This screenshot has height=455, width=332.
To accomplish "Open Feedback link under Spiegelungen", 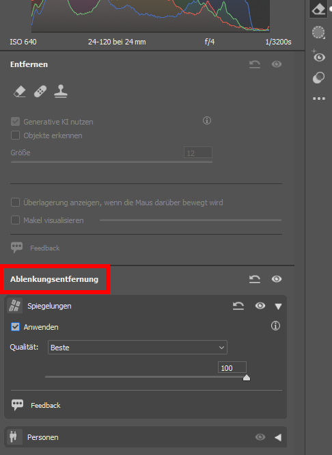I will 46,405.
